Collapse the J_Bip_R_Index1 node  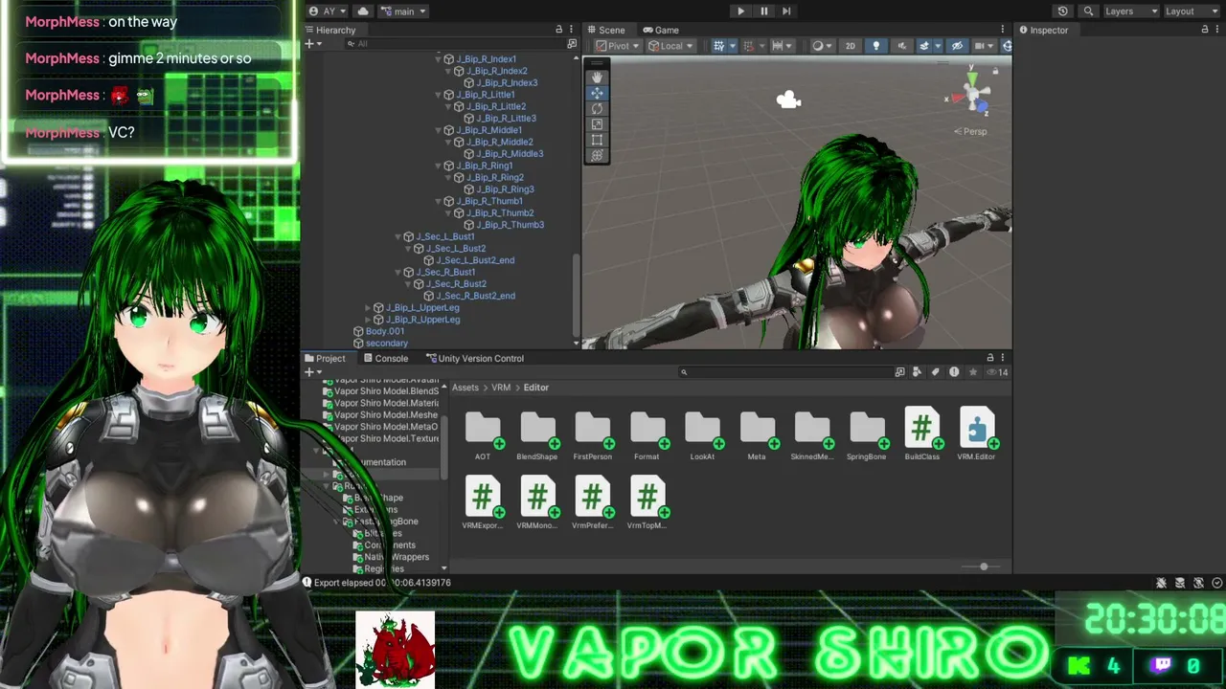coord(439,59)
